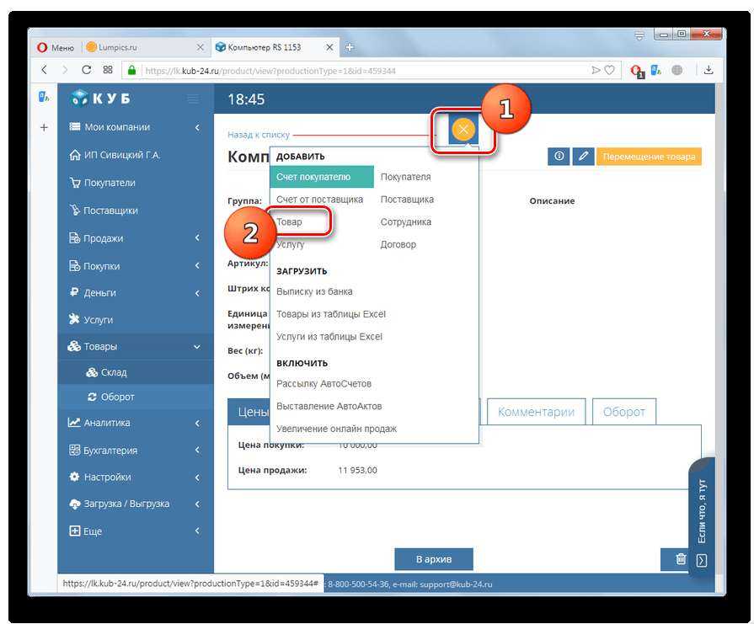Click Перемещение товара button
The image size is (754, 624).
click(649, 157)
